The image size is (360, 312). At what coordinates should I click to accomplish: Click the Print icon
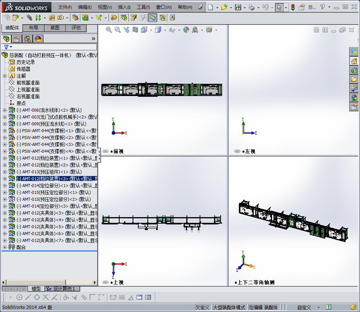click(x=252, y=7)
